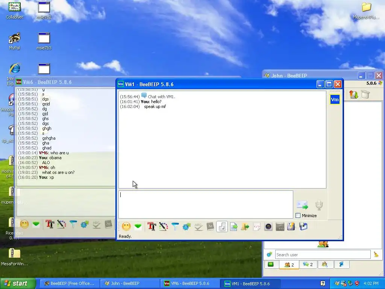Screen dimensions: 385x289
Task: Switch to VM6 - BeeBEEP 5.8.6 taskbar button
Action: [x=189, y=283]
